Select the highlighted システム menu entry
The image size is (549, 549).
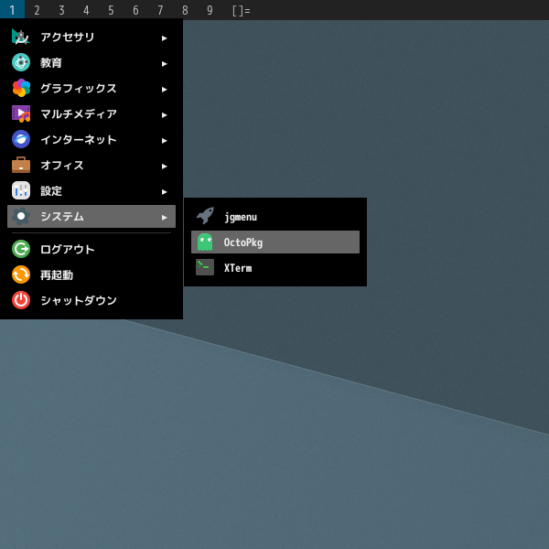click(91, 216)
